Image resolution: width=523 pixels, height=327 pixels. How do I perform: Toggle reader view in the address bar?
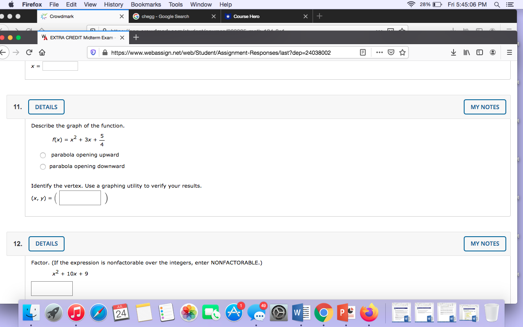coord(362,53)
